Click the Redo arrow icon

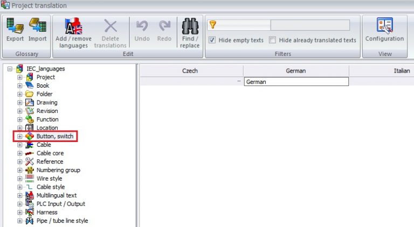[164, 26]
